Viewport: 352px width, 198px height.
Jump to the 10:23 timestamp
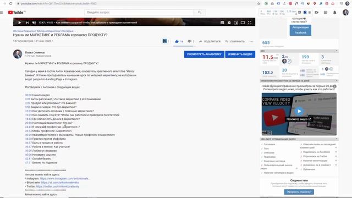click(28, 111)
